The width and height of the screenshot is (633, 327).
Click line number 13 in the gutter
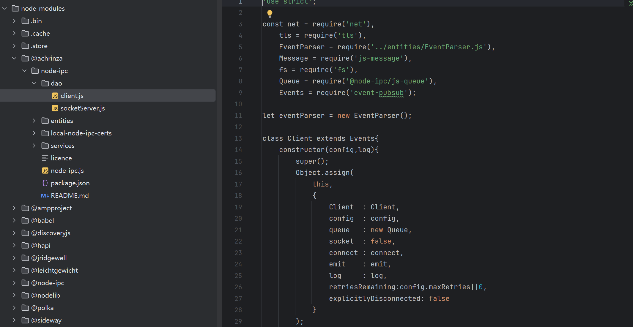[x=238, y=138]
